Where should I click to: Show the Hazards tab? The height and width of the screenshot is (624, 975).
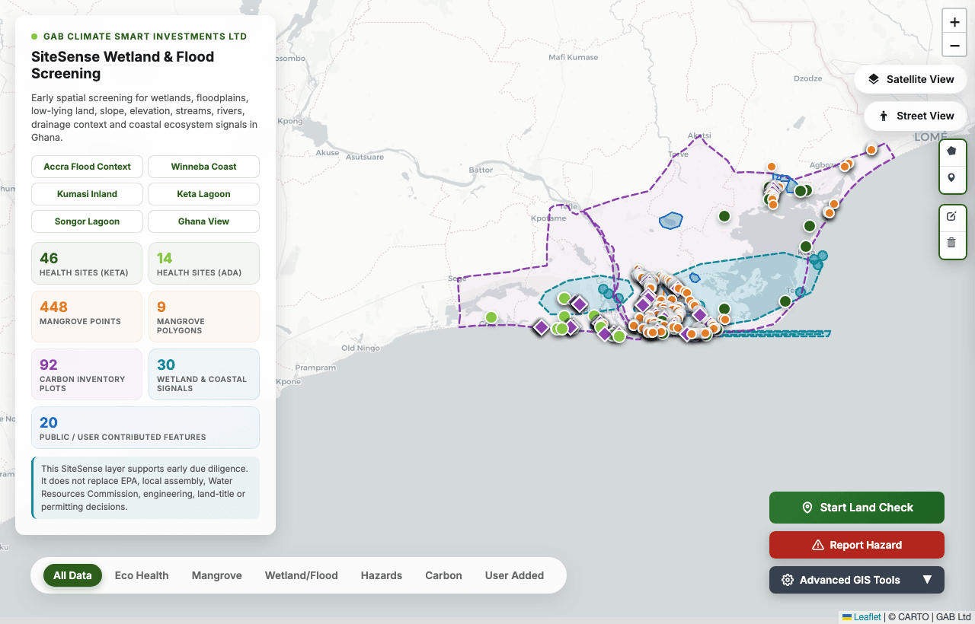click(382, 575)
